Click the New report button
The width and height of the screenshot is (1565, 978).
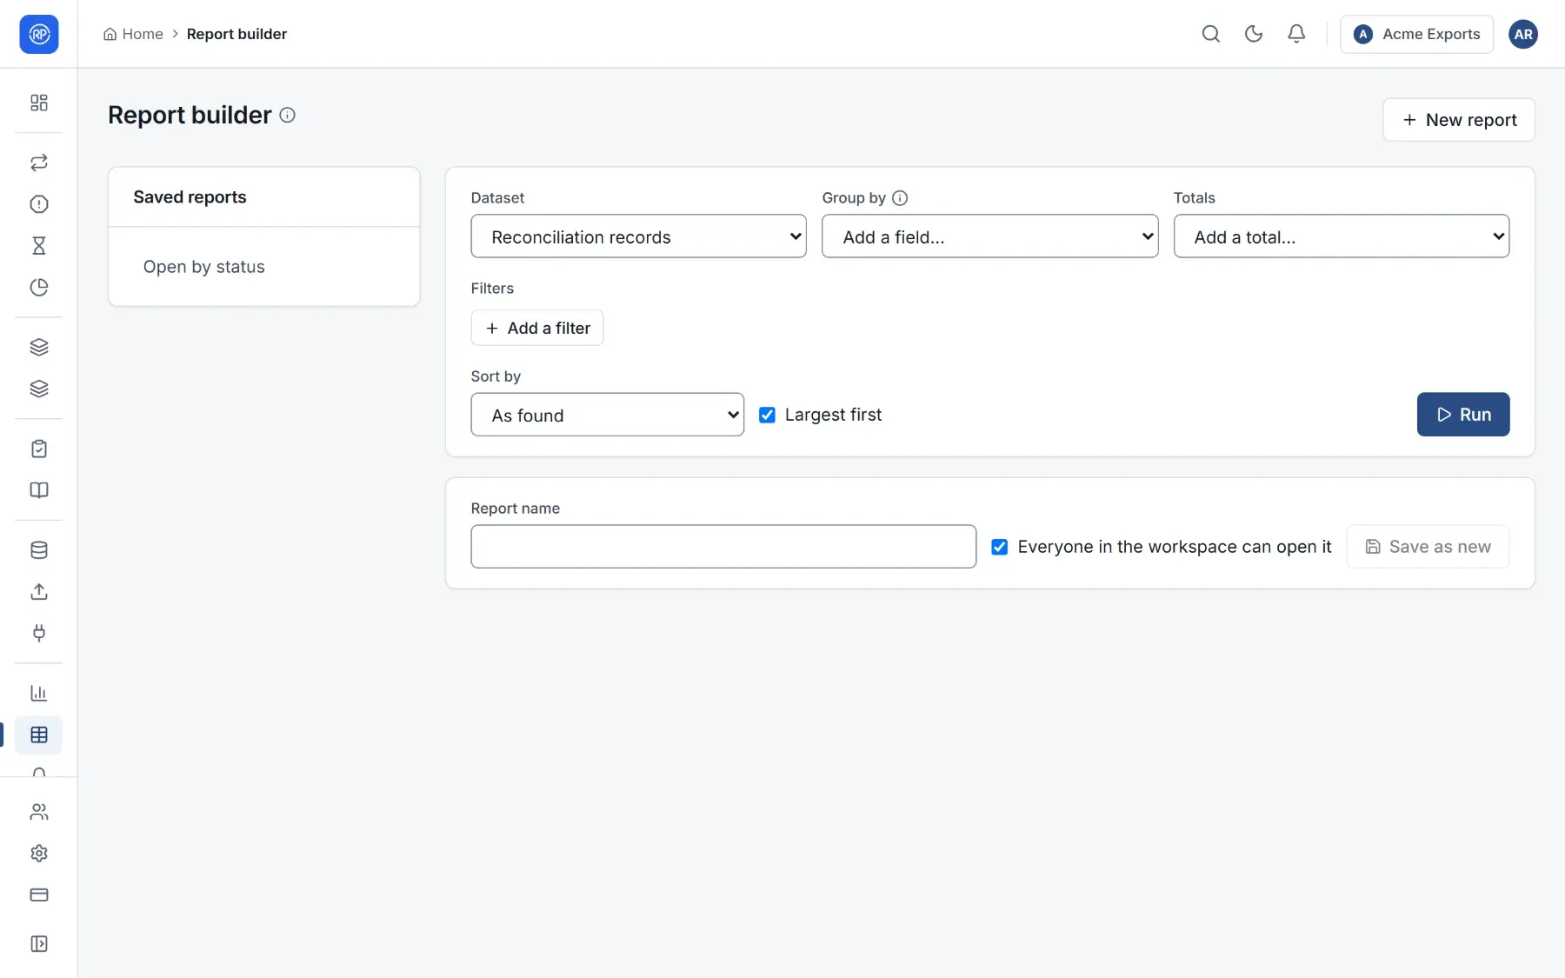1458,120
